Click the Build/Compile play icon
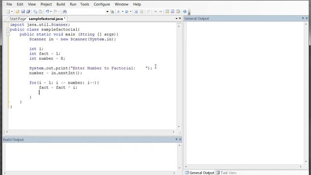This screenshot has height=175, width=311. [x=119, y=12]
